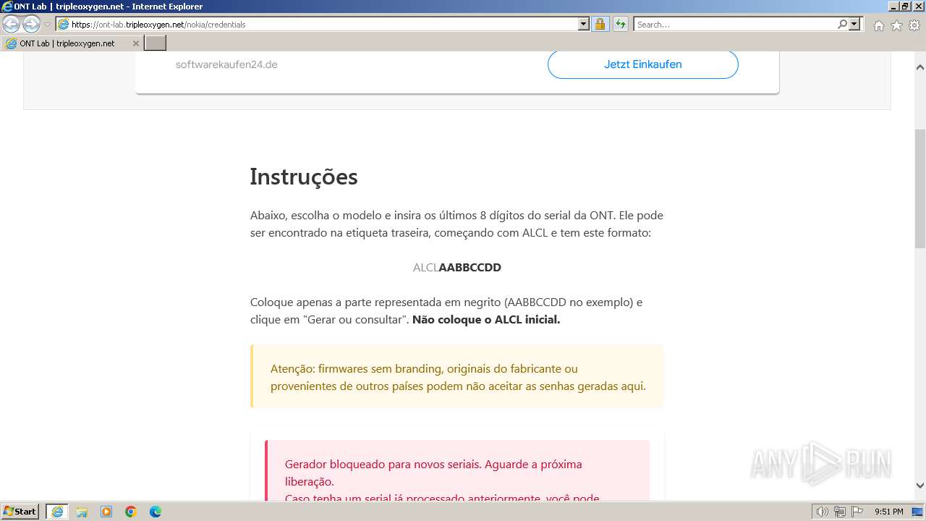Click the Instruções heading

(304, 177)
